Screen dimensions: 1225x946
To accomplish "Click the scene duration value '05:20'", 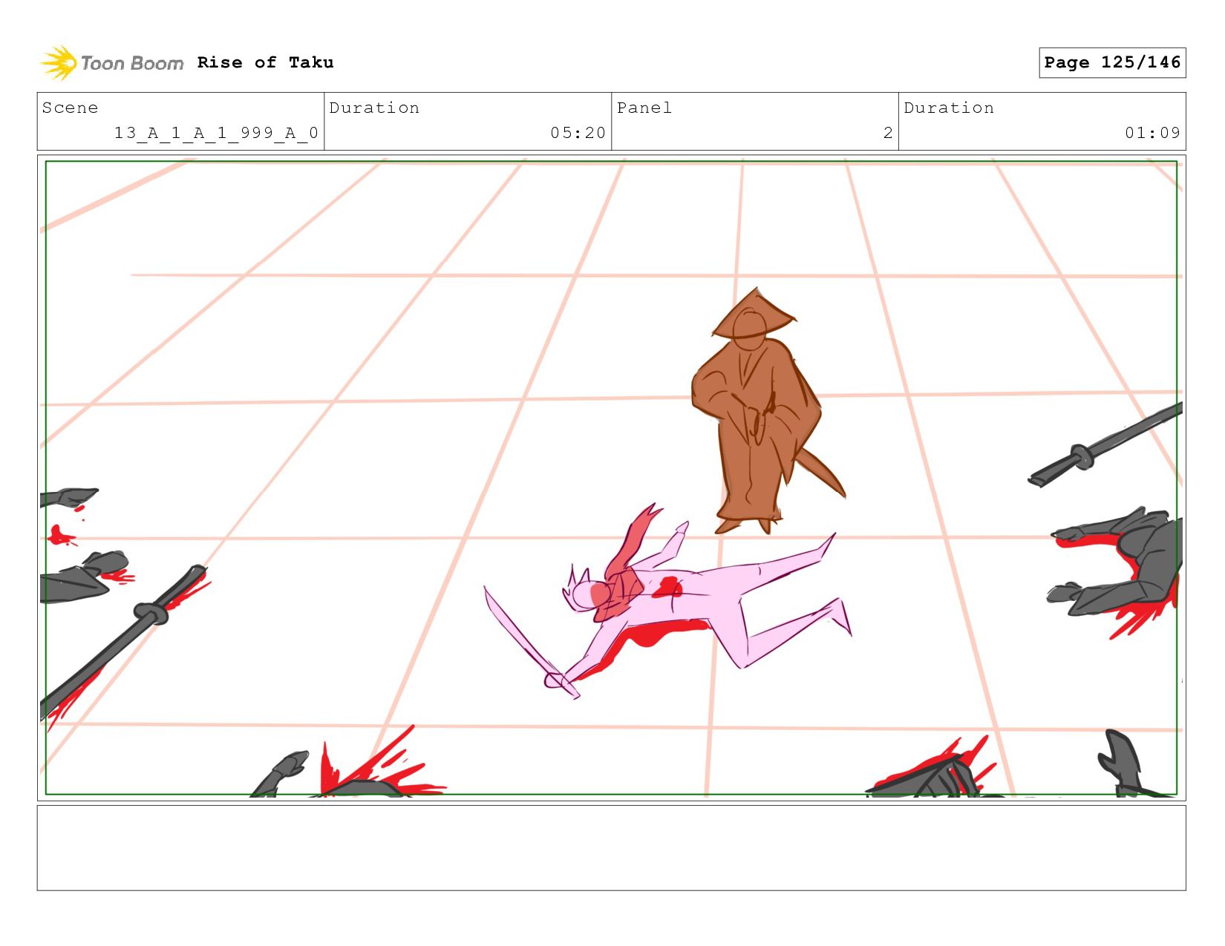I will 578,133.
